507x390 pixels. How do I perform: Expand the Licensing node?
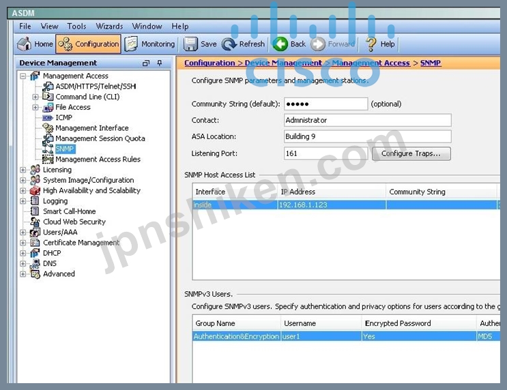23,170
